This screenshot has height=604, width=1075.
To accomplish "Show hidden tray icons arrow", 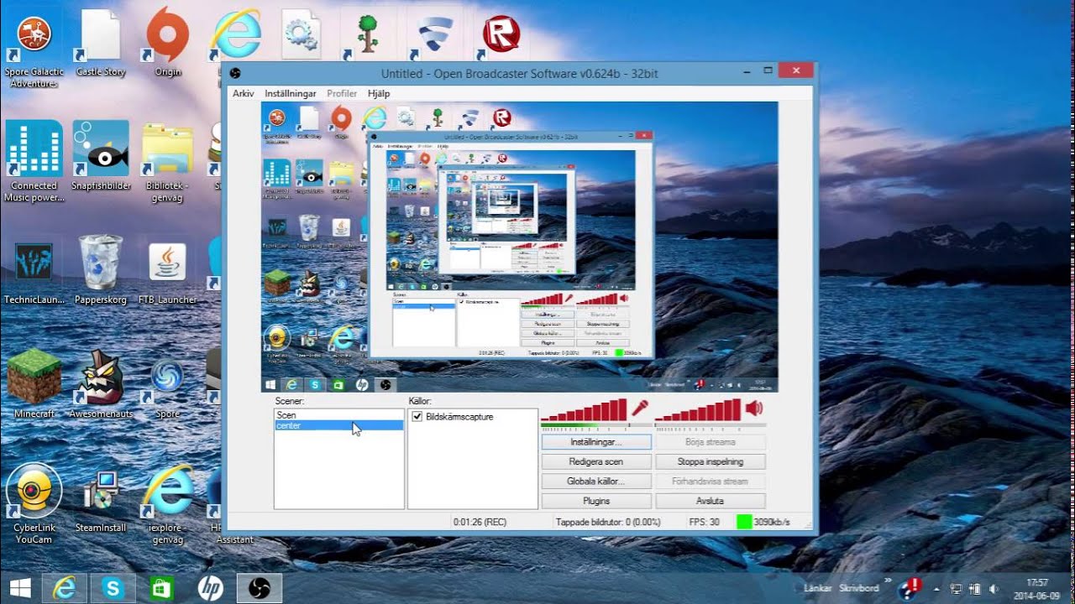I will click(x=936, y=589).
